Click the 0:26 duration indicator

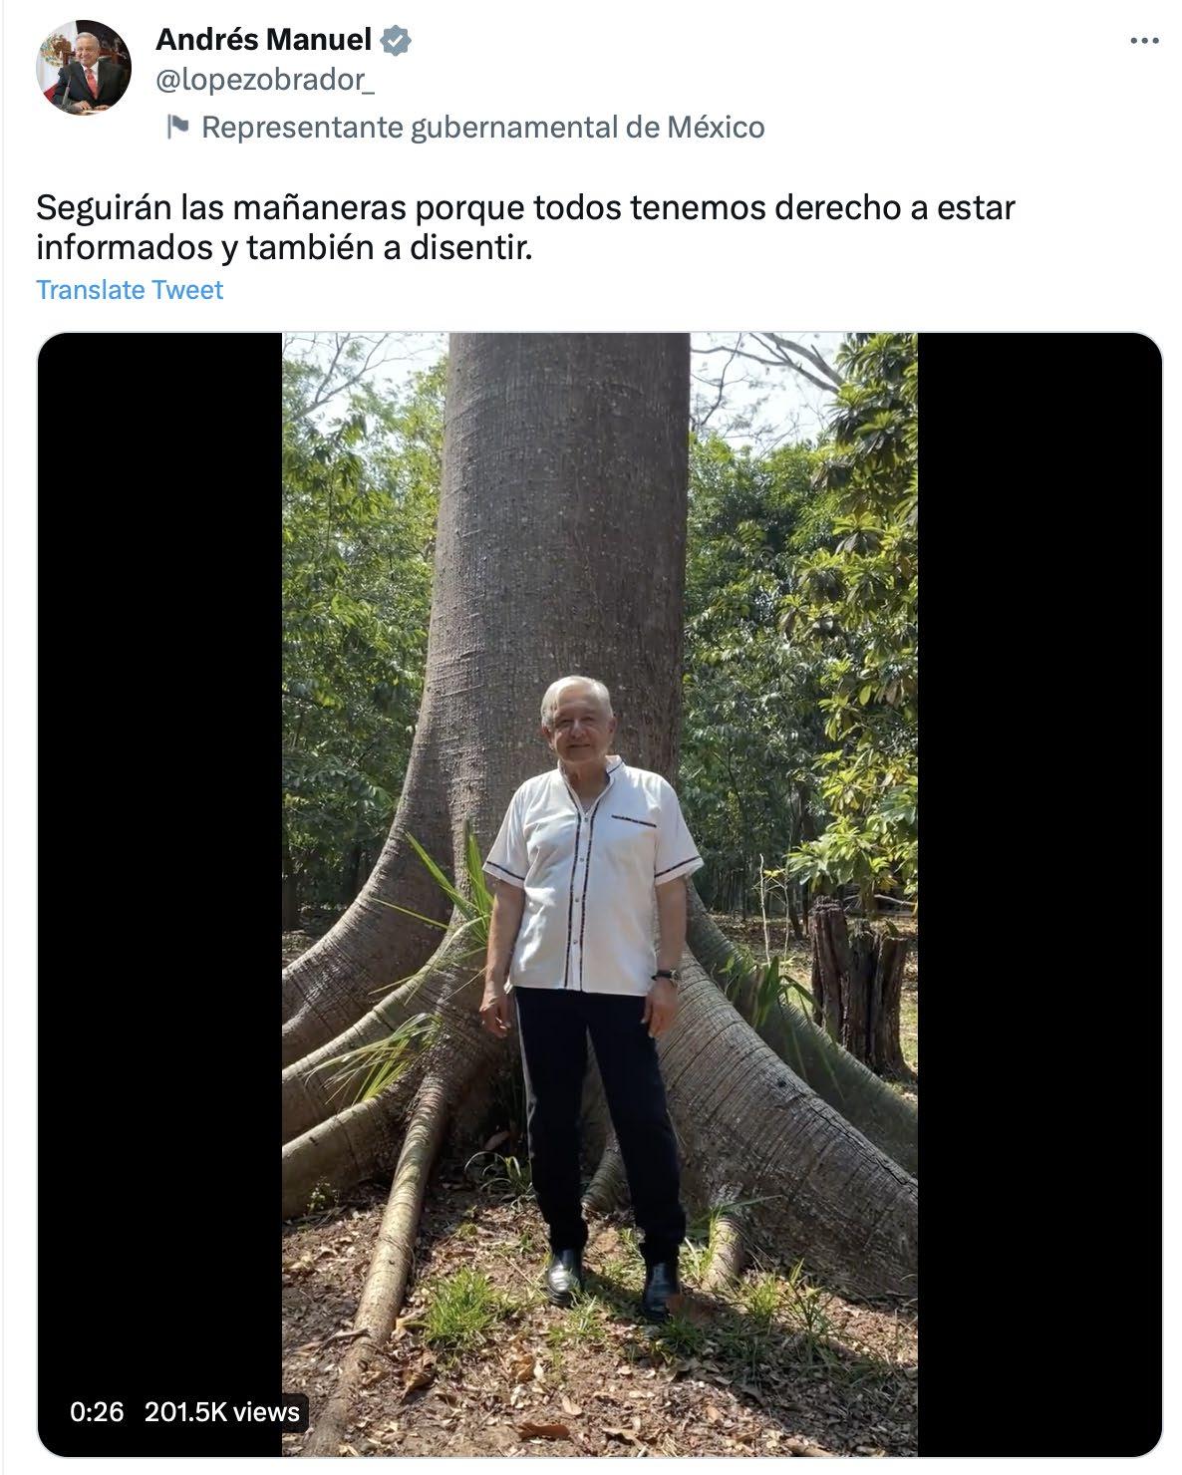coord(98,1412)
